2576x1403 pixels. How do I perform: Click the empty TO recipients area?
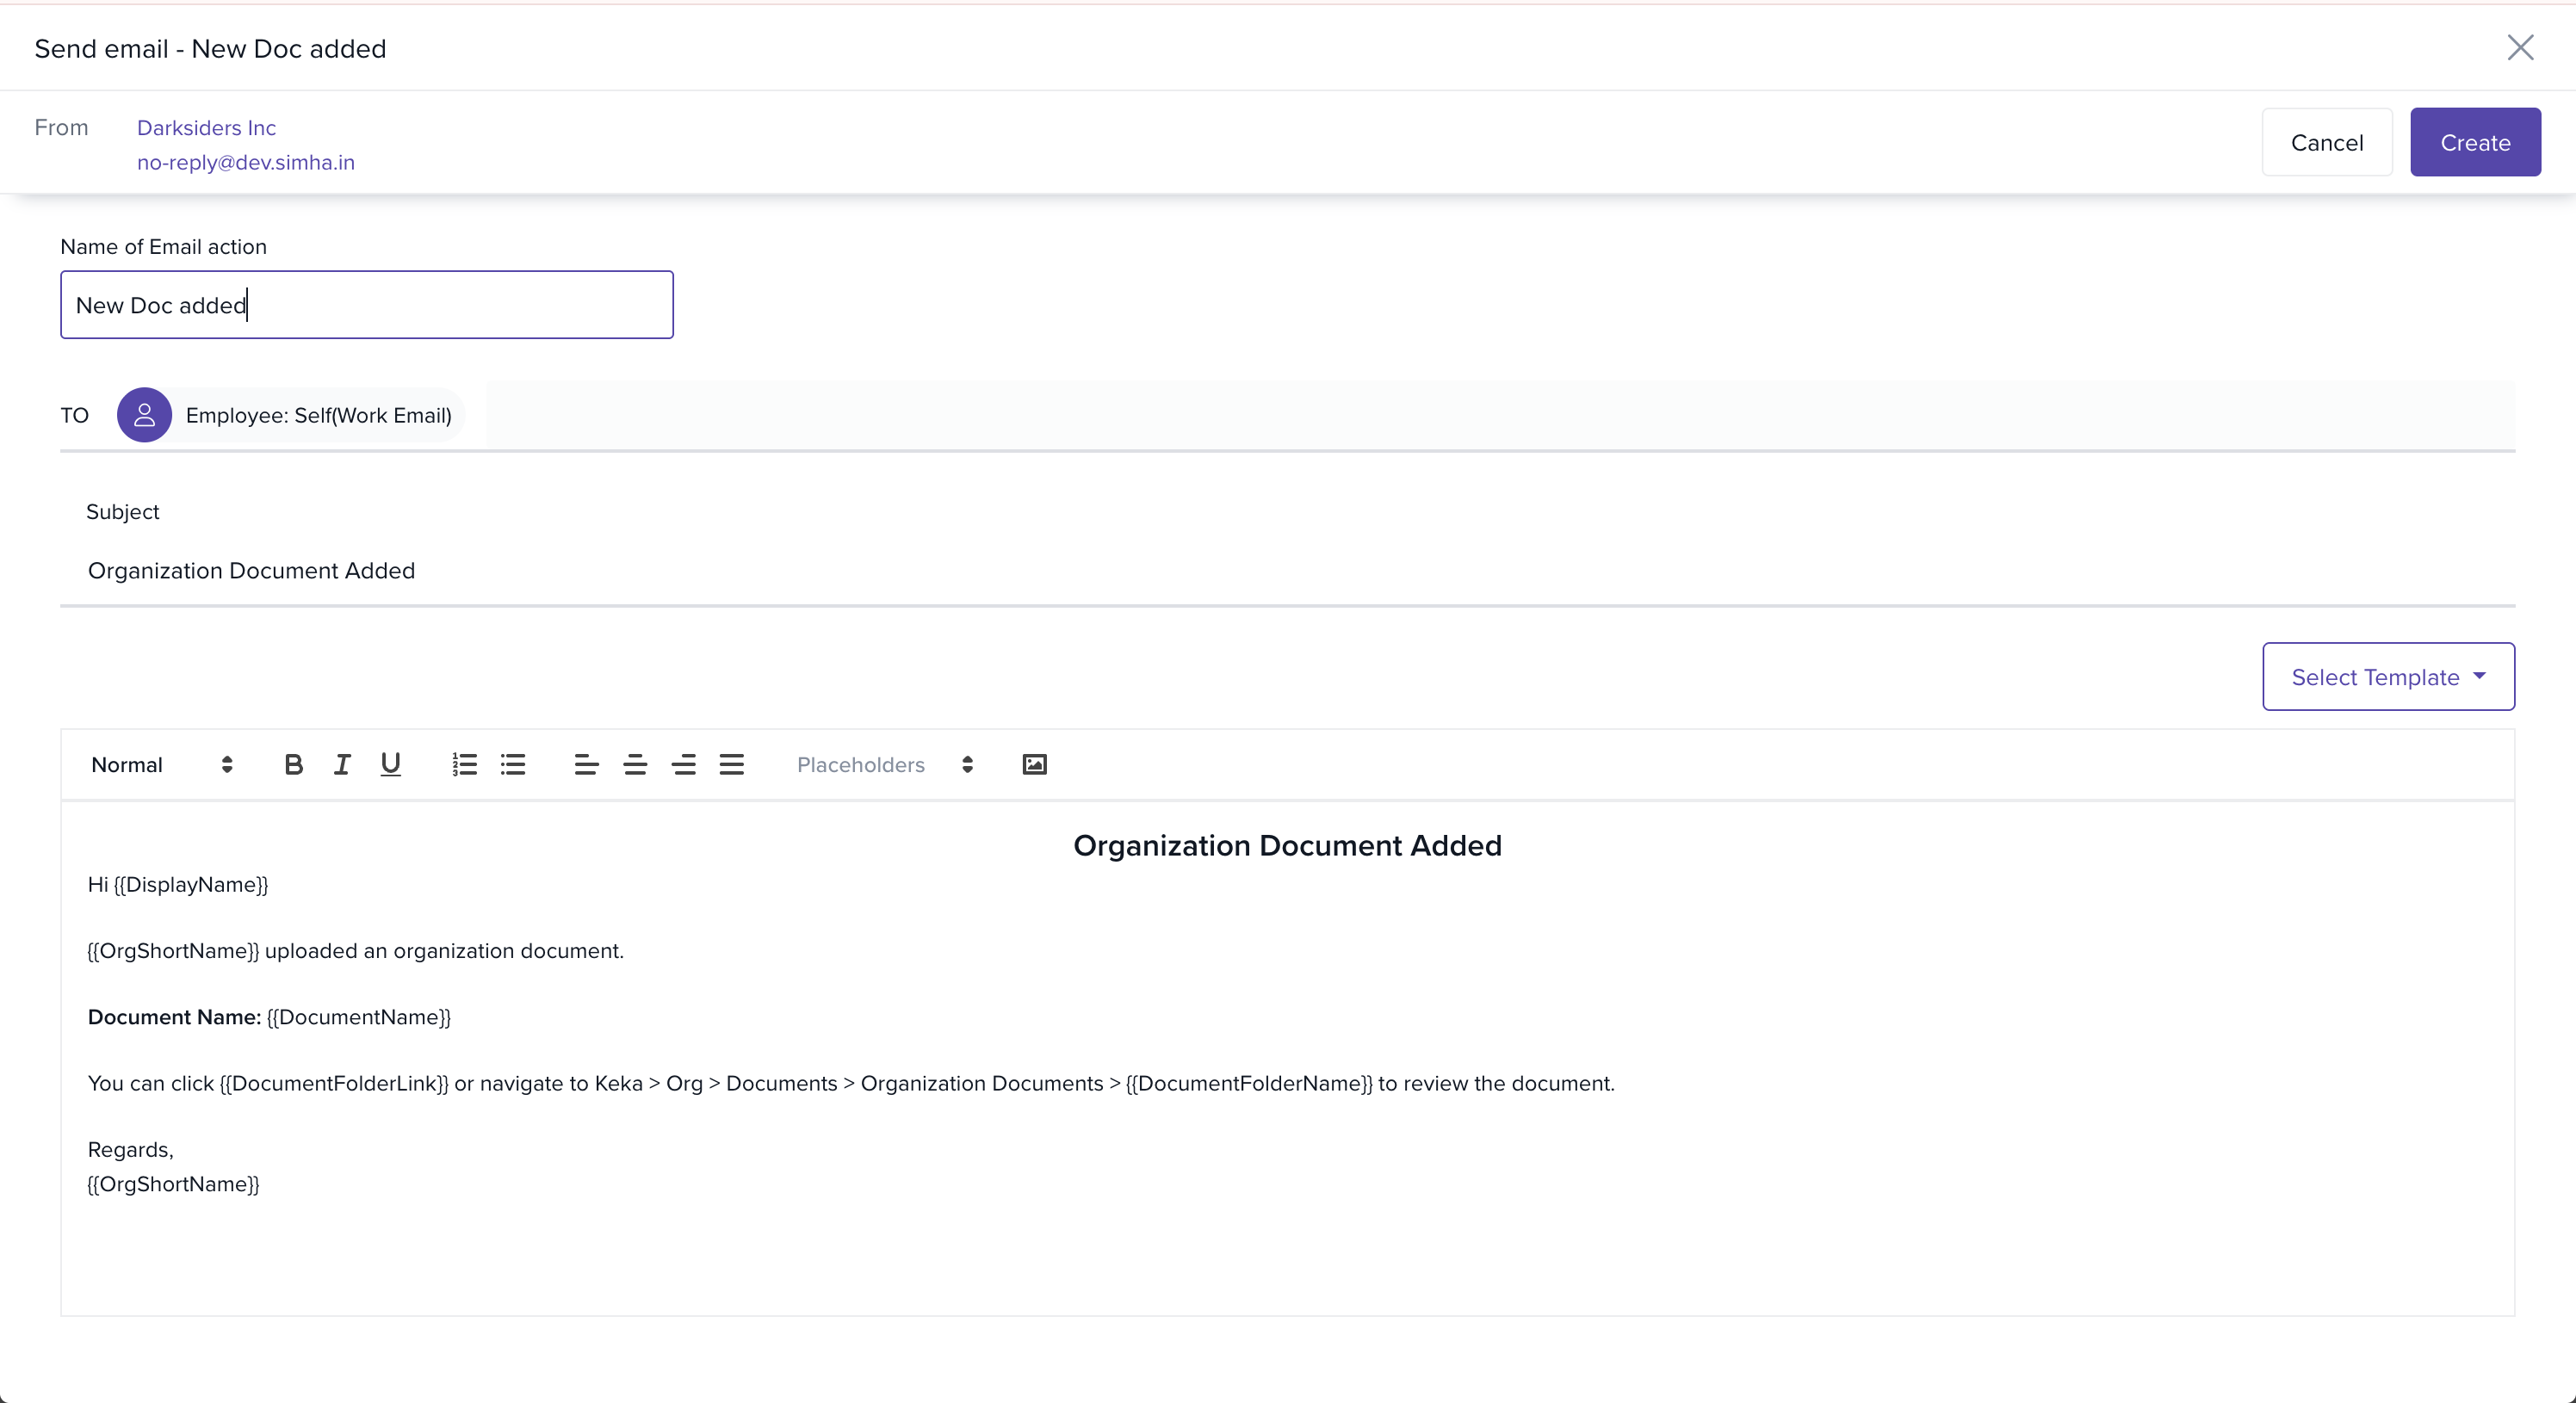(1498, 415)
